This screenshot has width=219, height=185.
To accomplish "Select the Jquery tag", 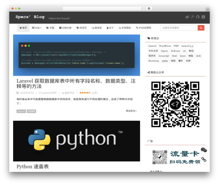I will click(x=164, y=51).
